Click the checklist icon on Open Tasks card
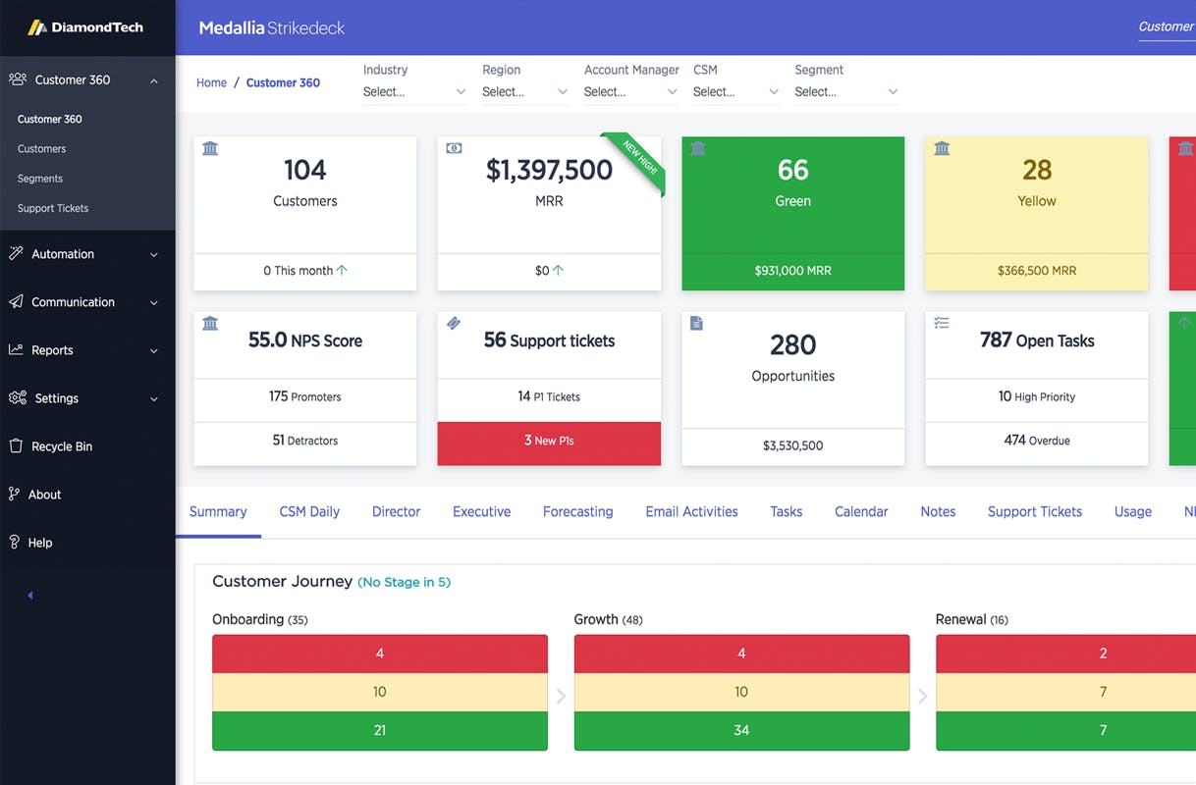 (941, 323)
